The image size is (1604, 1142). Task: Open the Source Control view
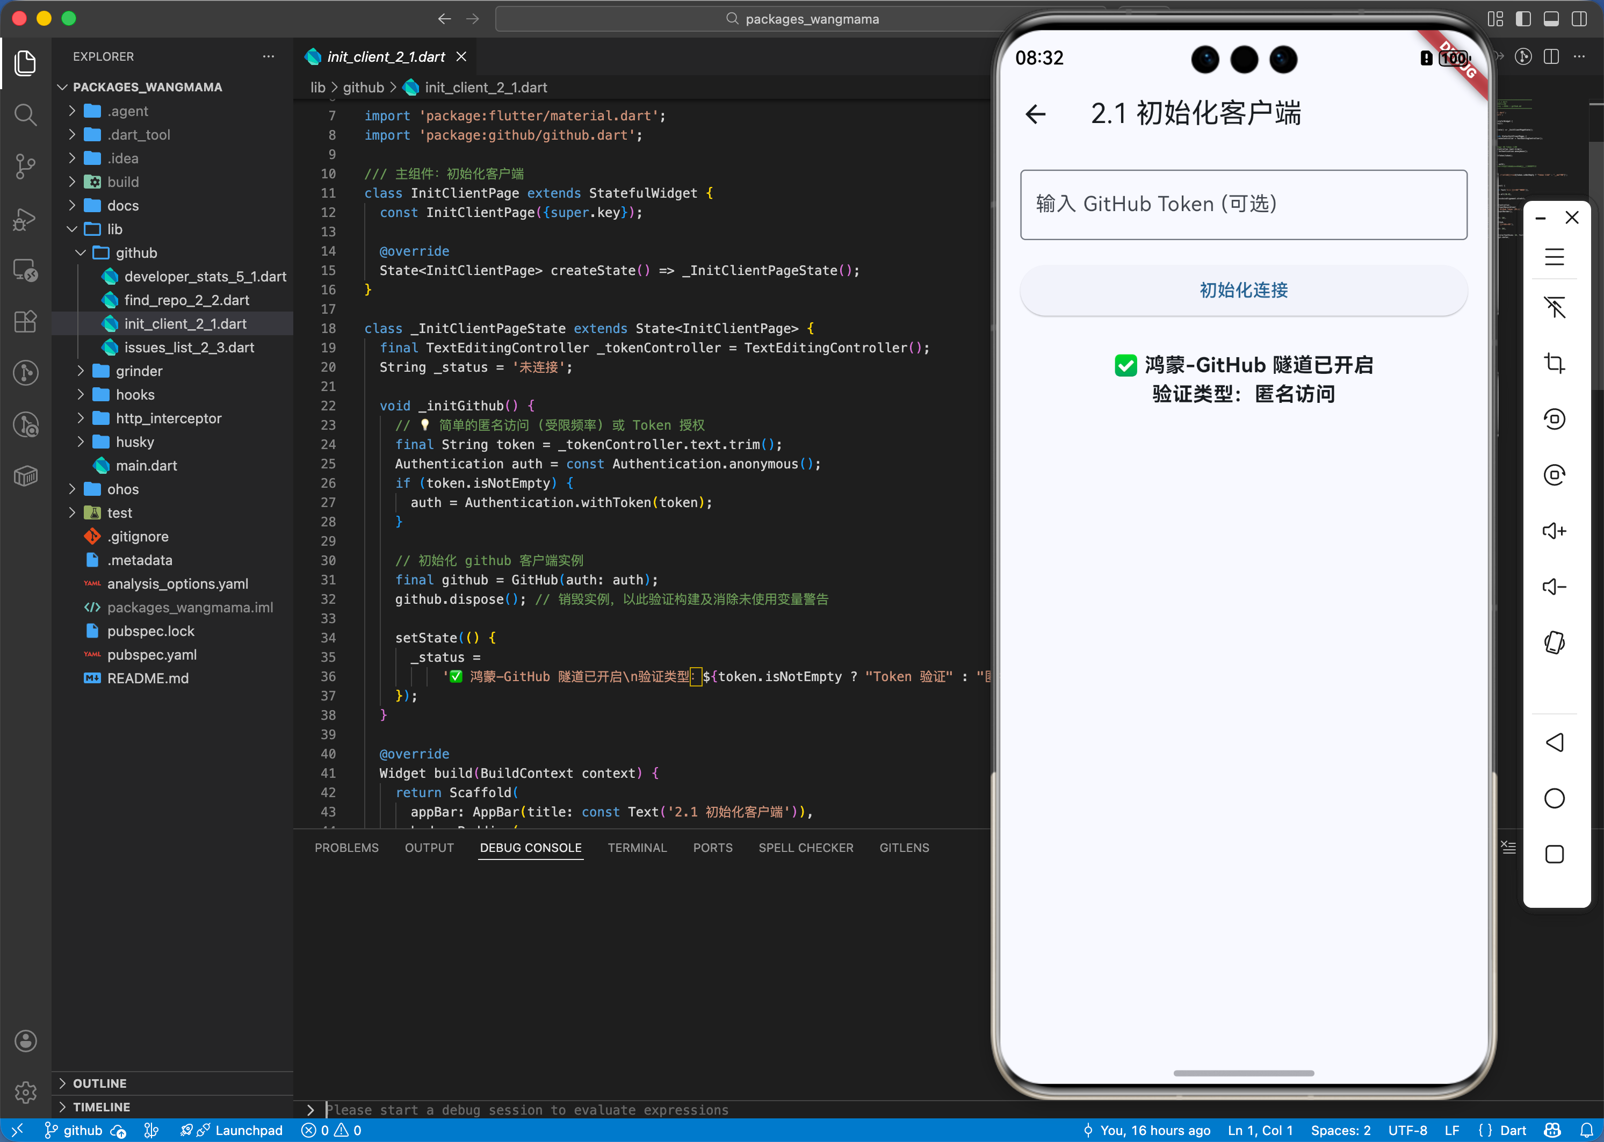click(x=25, y=167)
